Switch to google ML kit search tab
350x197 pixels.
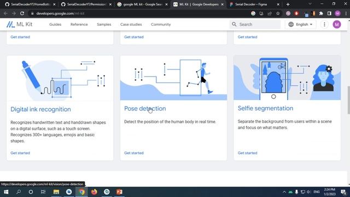143,4
